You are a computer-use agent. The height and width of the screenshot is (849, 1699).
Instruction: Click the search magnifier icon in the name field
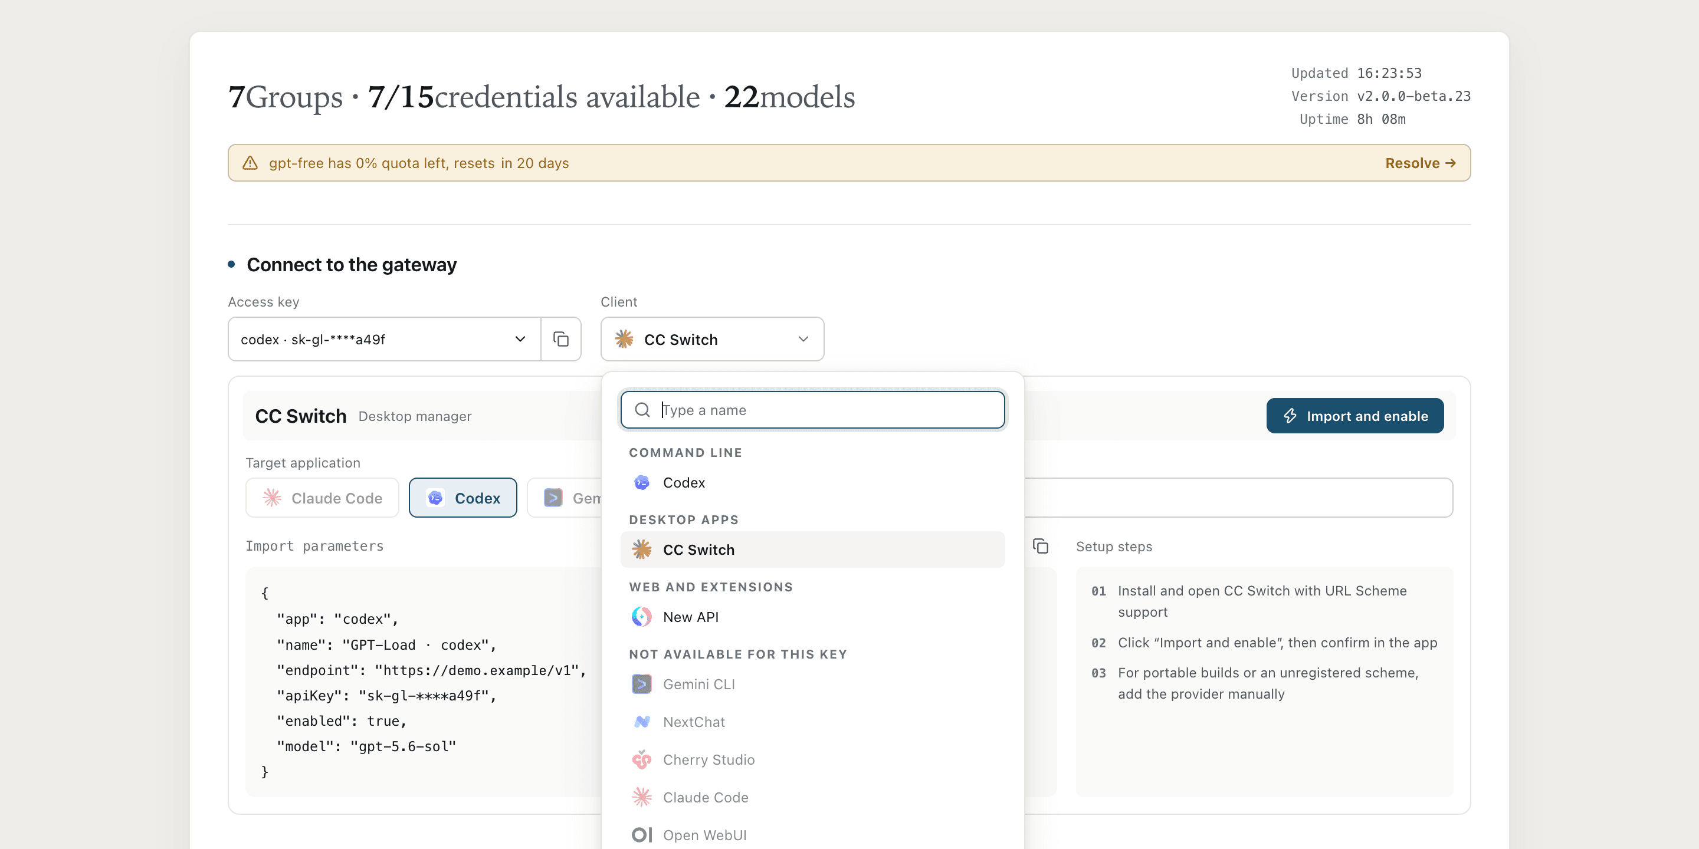642,410
